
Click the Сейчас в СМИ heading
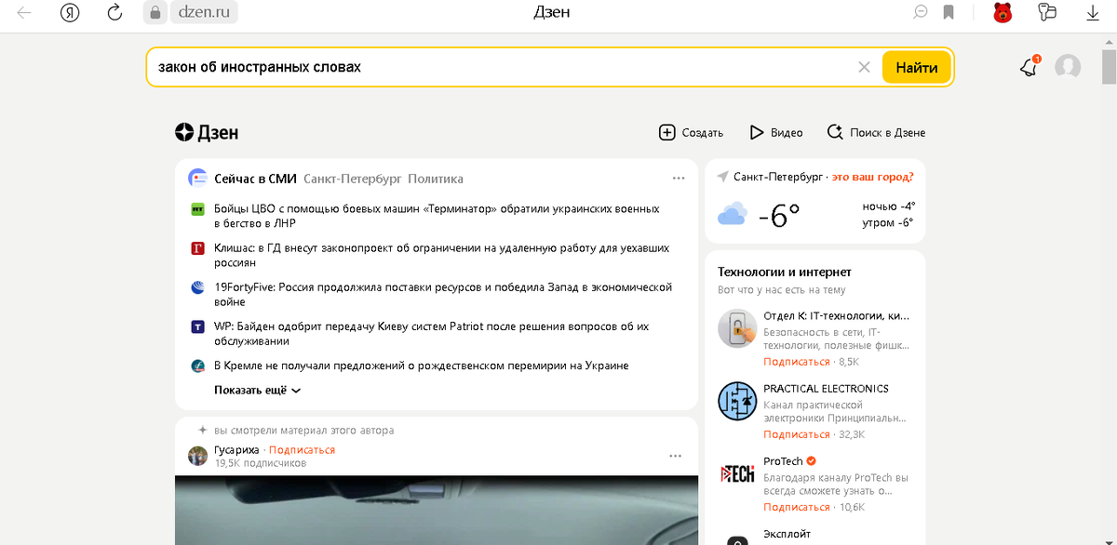(255, 179)
